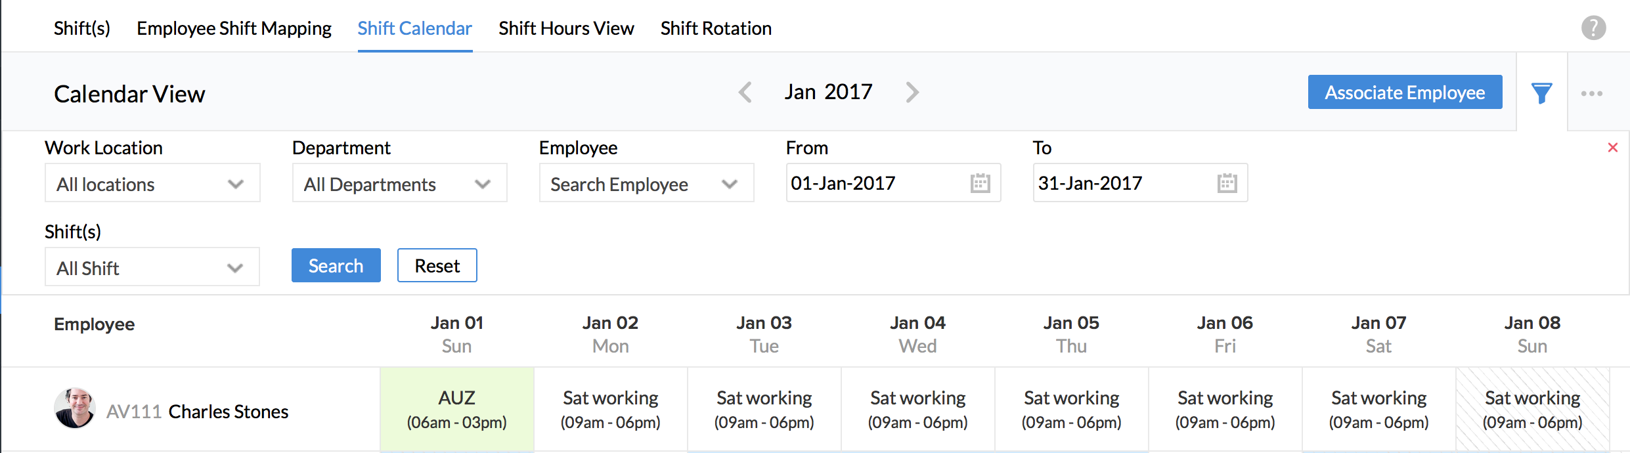Go to previous month arrow
Viewport: 1630px width, 453px height.
(745, 93)
